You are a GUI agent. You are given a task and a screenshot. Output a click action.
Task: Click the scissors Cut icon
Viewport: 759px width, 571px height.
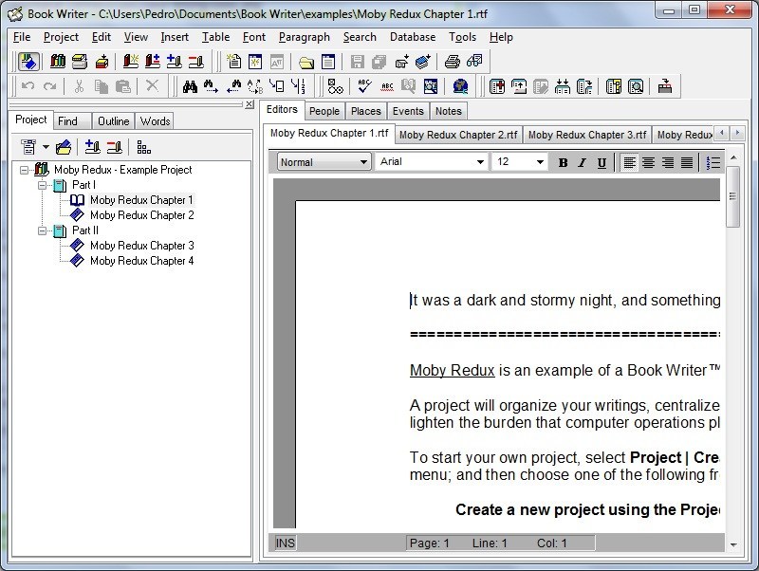point(79,87)
